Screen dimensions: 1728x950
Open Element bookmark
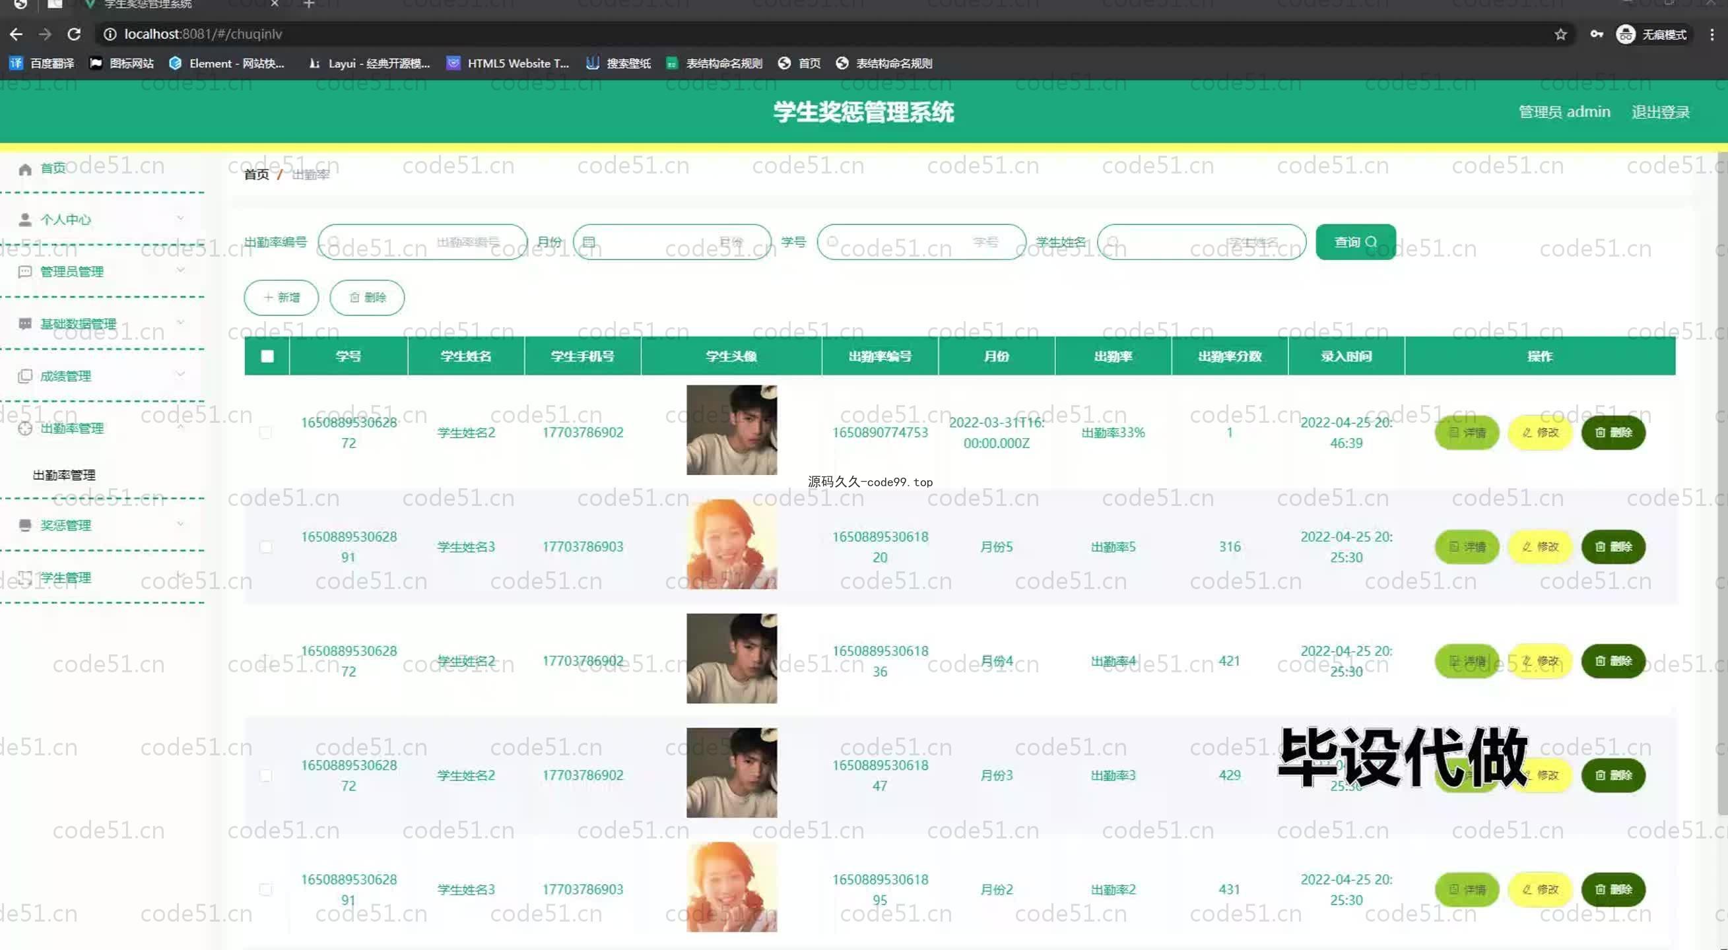click(227, 64)
